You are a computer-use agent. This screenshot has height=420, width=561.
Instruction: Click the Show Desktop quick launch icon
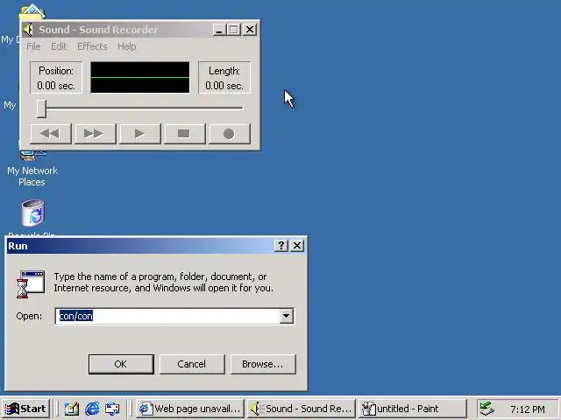click(72, 409)
